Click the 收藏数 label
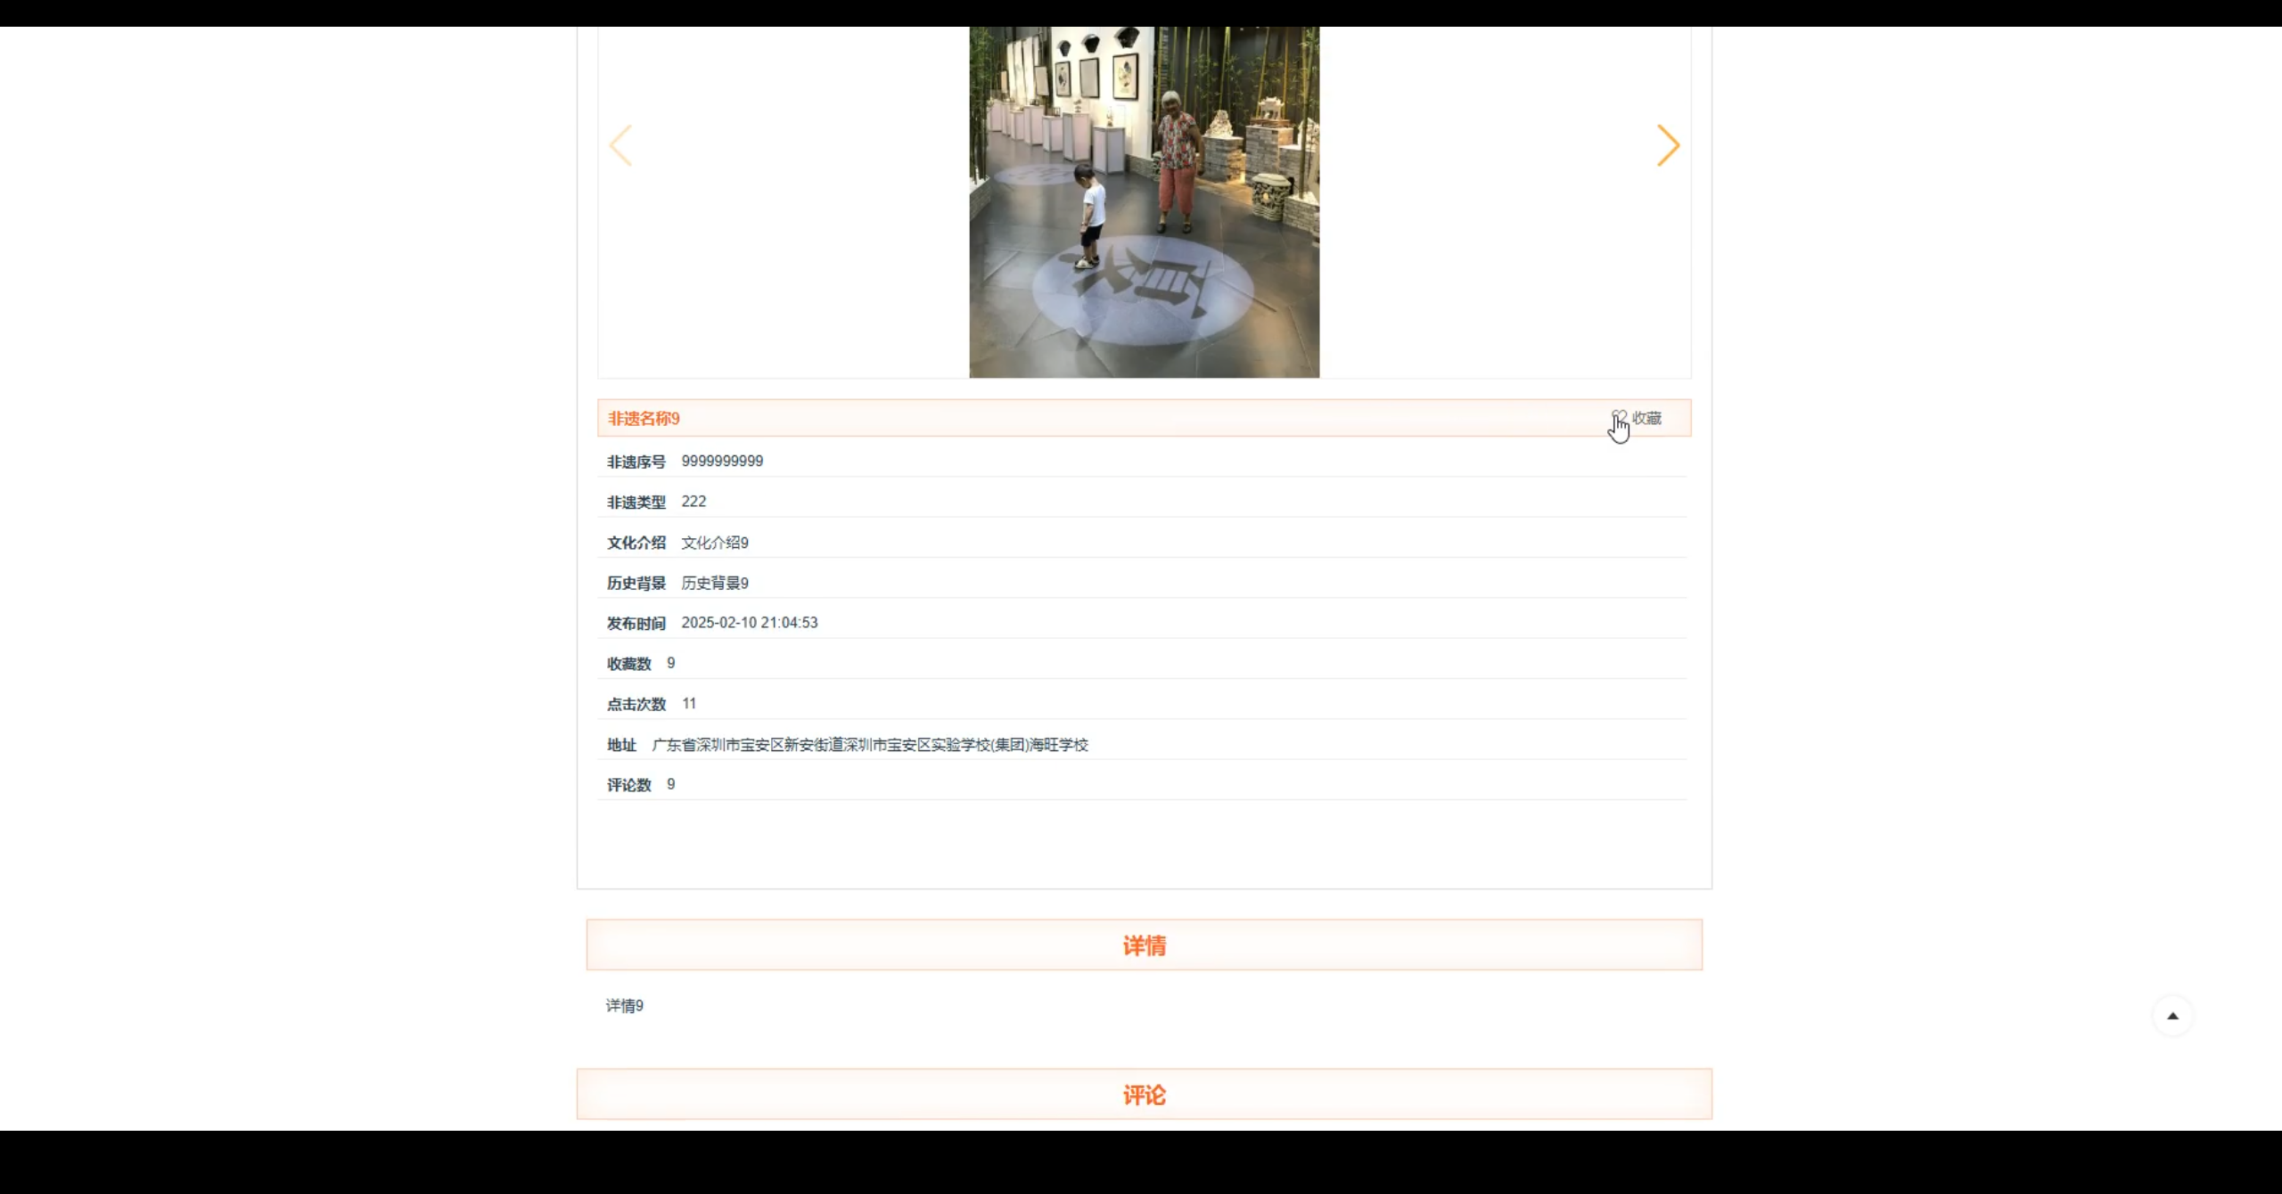Image resolution: width=2282 pixels, height=1194 pixels. [629, 664]
